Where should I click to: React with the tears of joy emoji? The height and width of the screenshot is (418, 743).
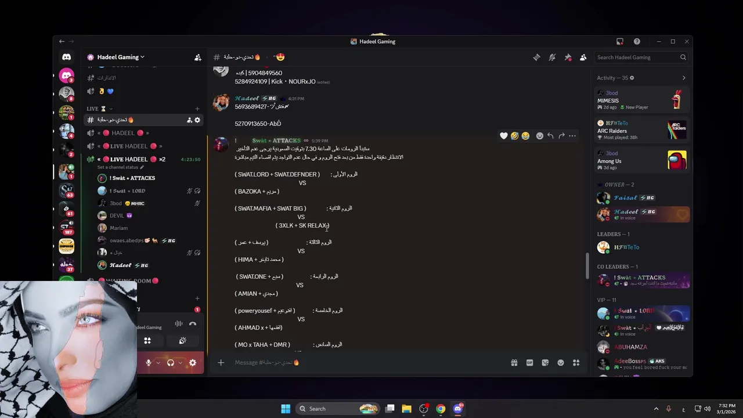[525, 136]
